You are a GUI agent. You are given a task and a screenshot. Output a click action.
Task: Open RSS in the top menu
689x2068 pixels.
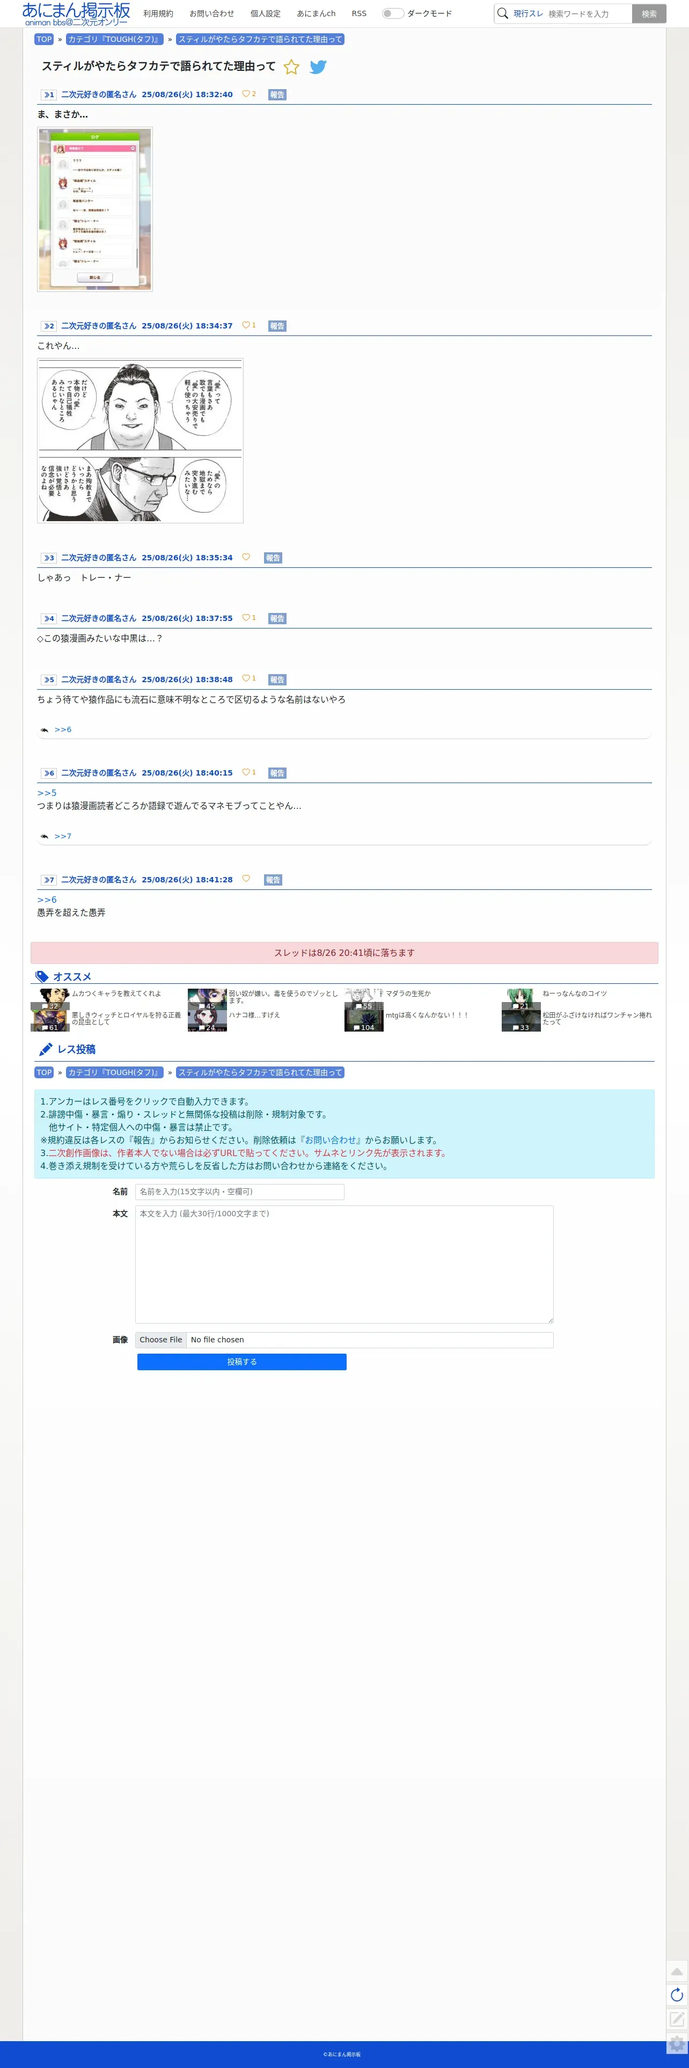coord(359,13)
